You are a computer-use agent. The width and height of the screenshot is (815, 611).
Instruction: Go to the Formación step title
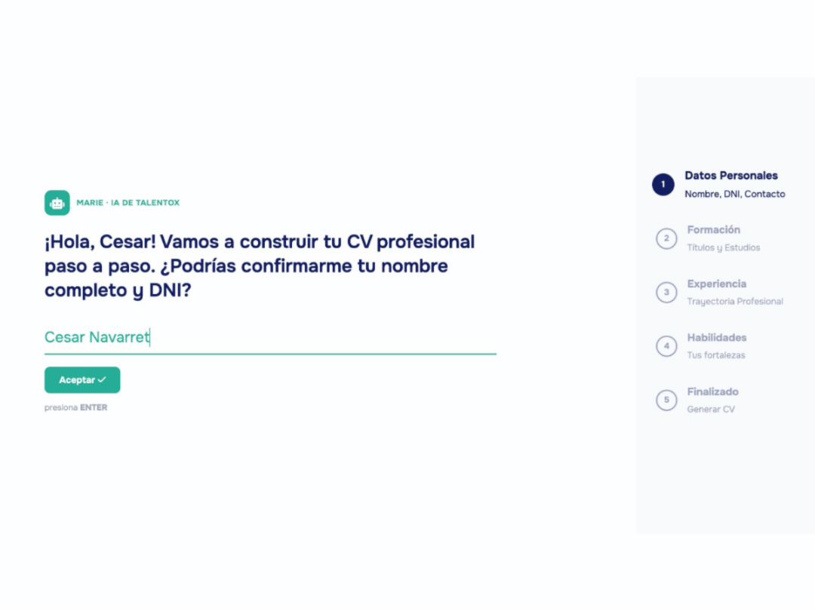pos(713,229)
